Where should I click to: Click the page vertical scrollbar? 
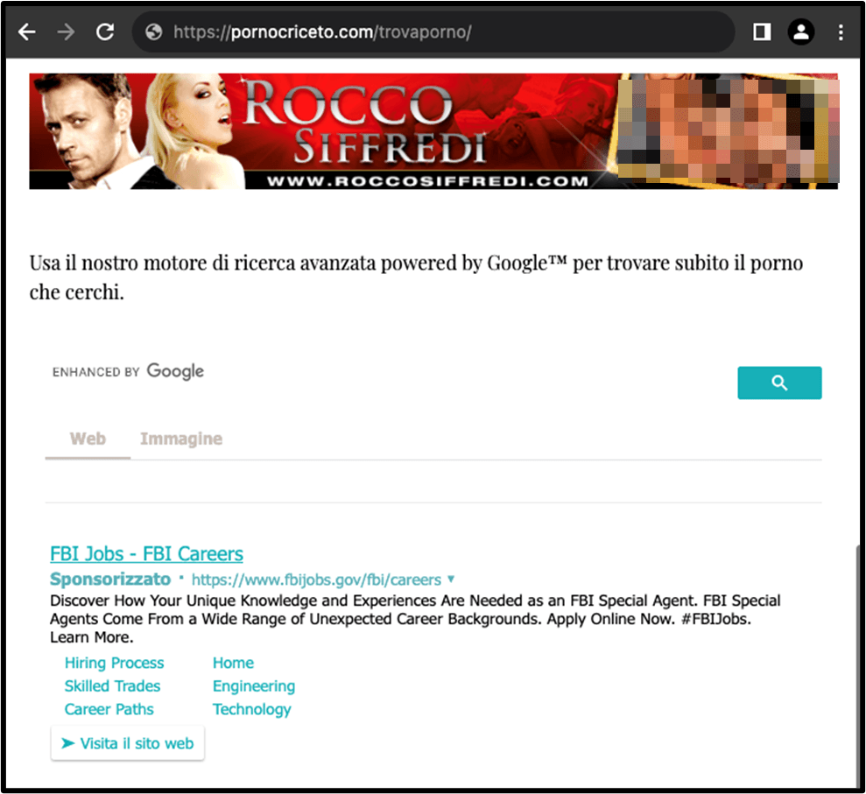(857, 665)
